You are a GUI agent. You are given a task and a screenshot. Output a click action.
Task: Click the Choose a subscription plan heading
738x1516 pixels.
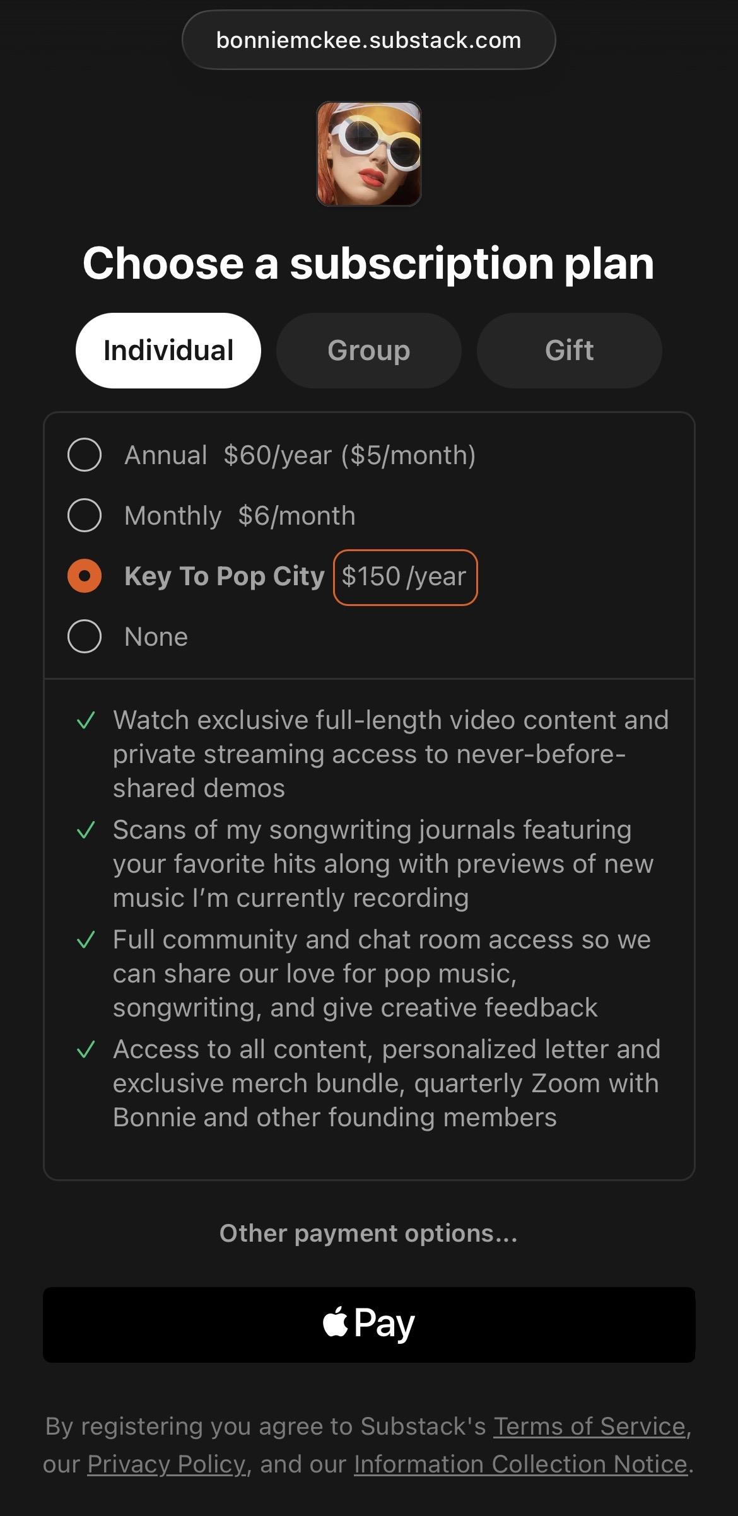coord(368,263)
